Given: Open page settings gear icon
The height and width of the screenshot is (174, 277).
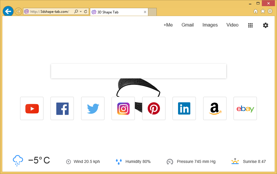Looking at the screenshot, I should coord(266,25).
